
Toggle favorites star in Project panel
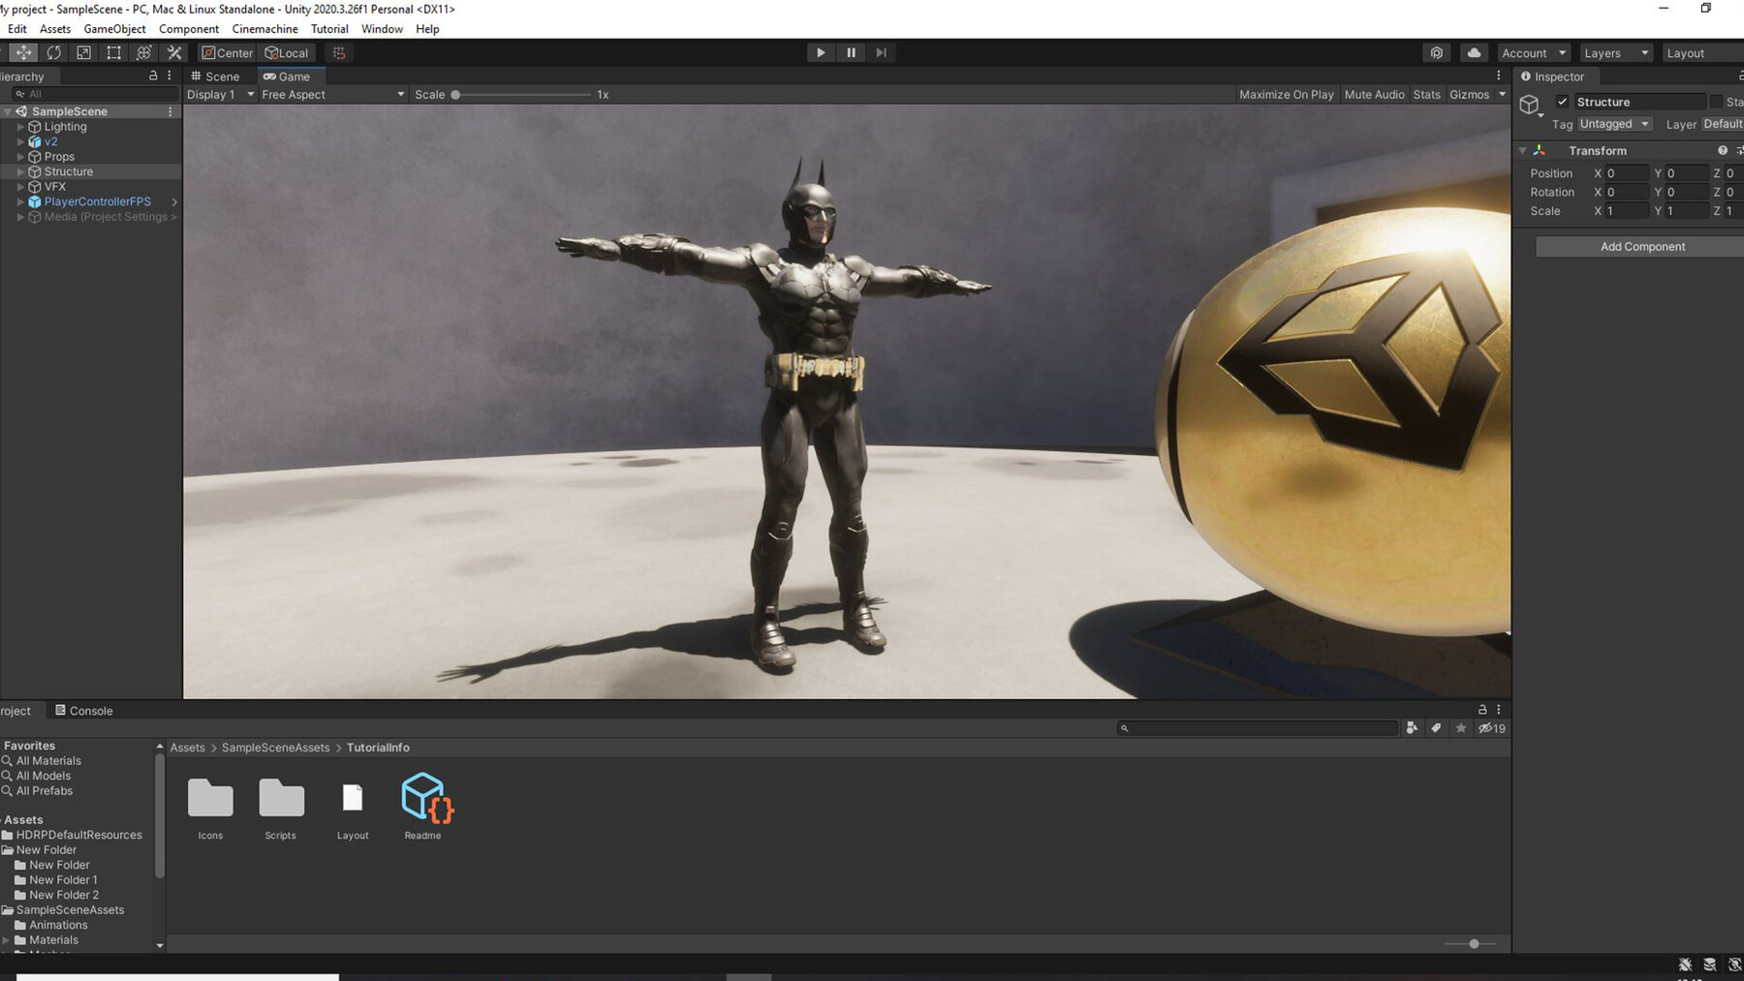1461,728
